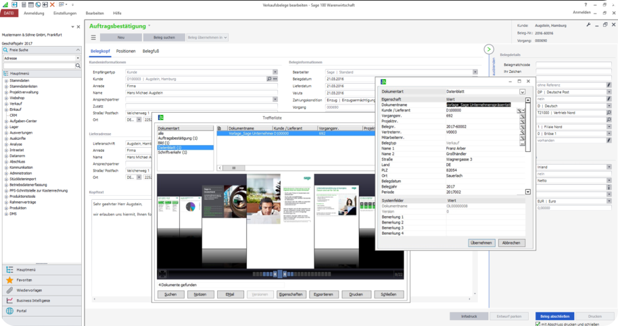Viewport: 618px width, 326px height.
Task: Open 'Beleg übernehmen in' dropdown
Action: pos(208,37)
